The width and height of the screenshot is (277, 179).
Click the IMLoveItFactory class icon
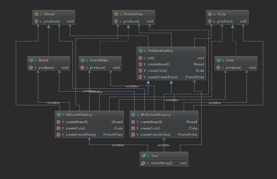click(59, 115)
